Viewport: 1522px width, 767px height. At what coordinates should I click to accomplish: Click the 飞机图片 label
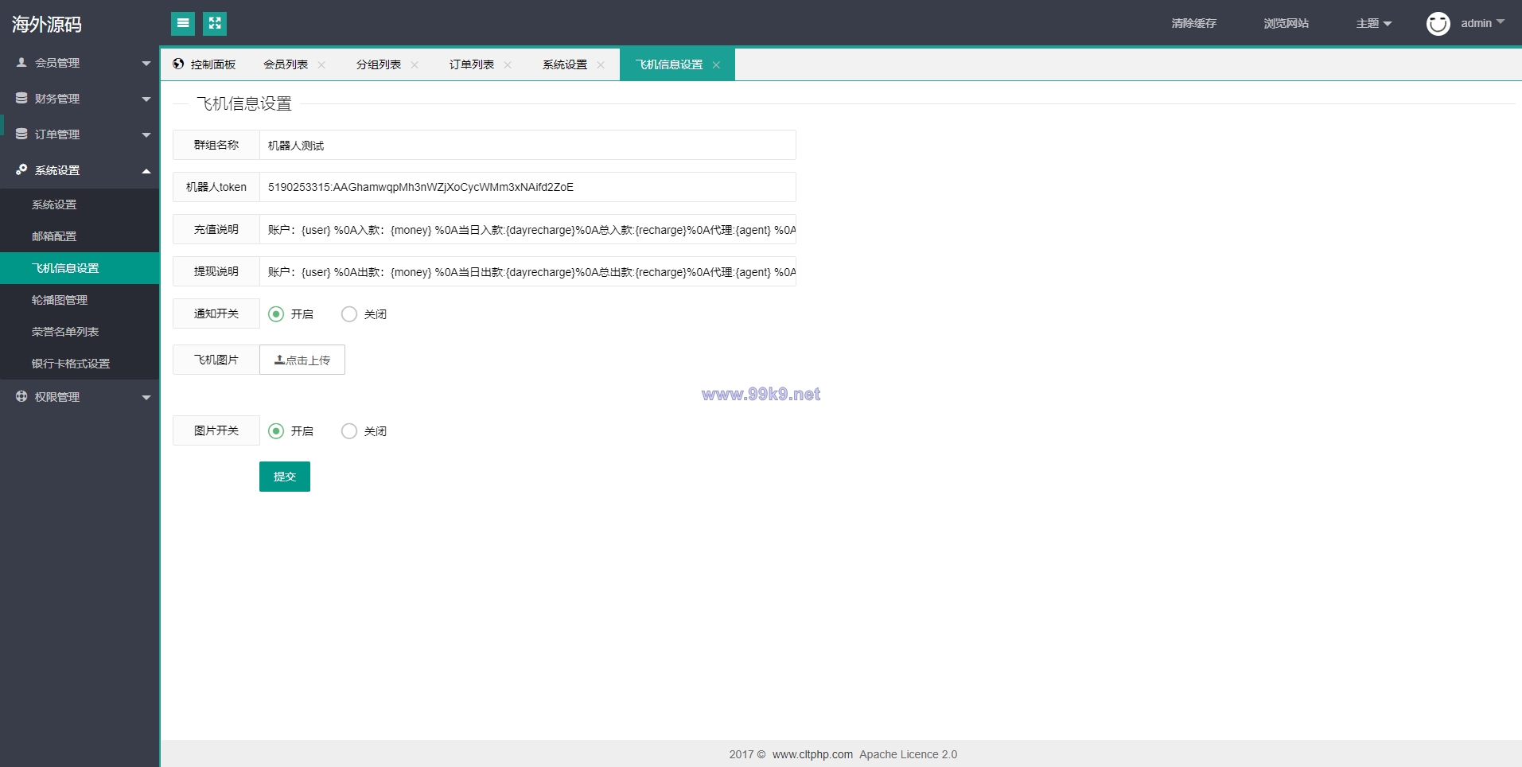click(x=216, y=360)
